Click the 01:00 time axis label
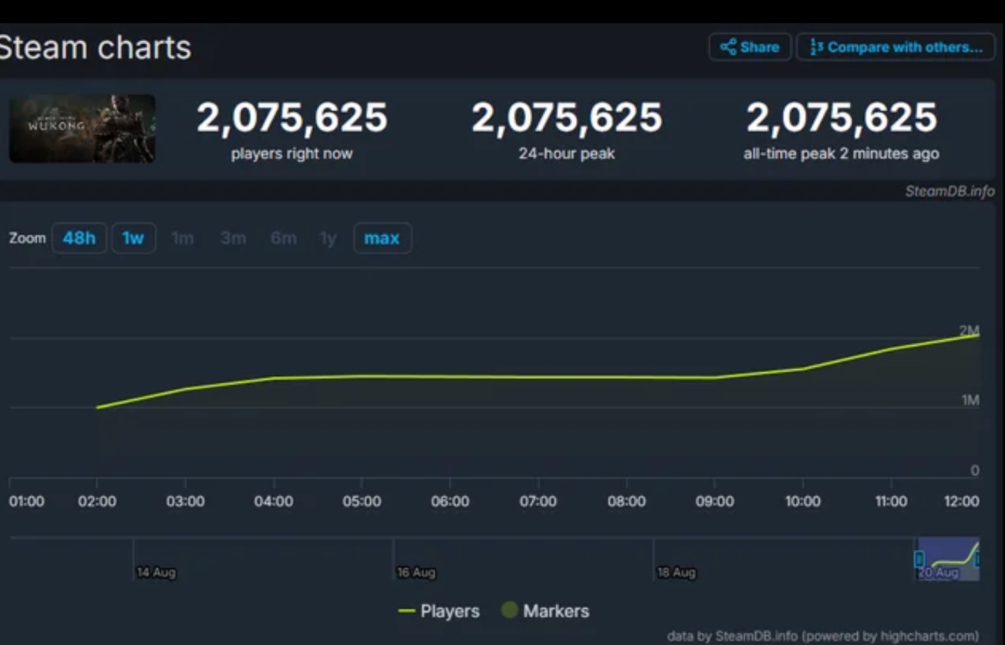 click(27, 501)
